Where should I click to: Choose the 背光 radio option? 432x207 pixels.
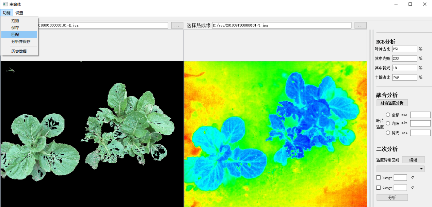[388, 133]
